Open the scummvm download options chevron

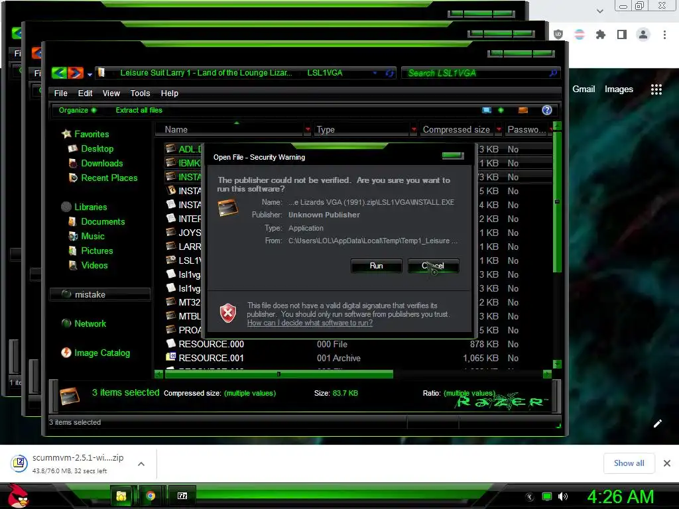tap(141, 464)
